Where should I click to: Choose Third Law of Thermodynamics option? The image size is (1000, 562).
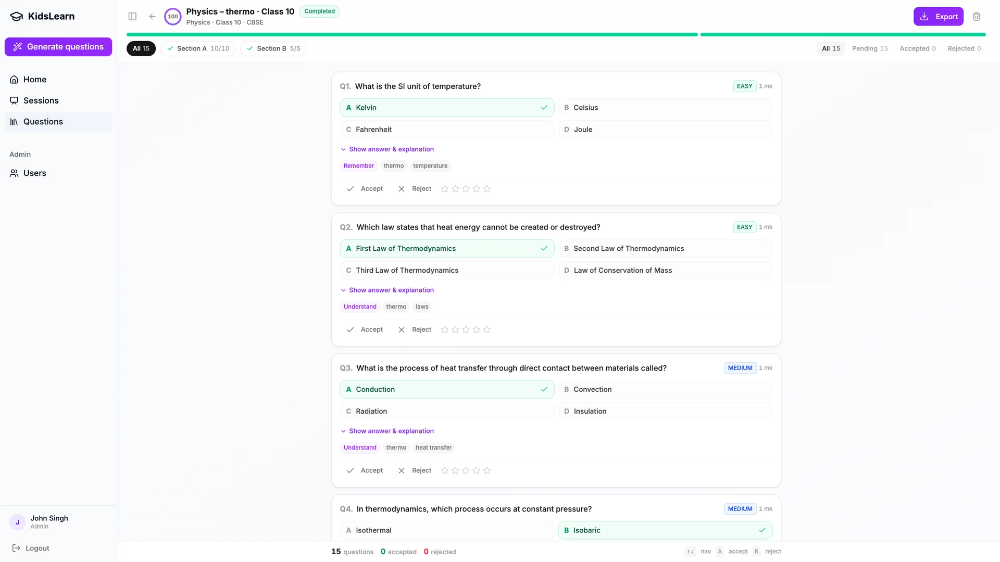[447, 271]
